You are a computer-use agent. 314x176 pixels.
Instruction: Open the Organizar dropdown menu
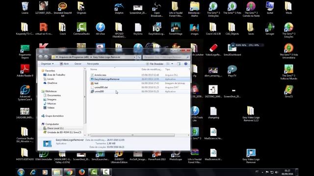coord(47,64)
